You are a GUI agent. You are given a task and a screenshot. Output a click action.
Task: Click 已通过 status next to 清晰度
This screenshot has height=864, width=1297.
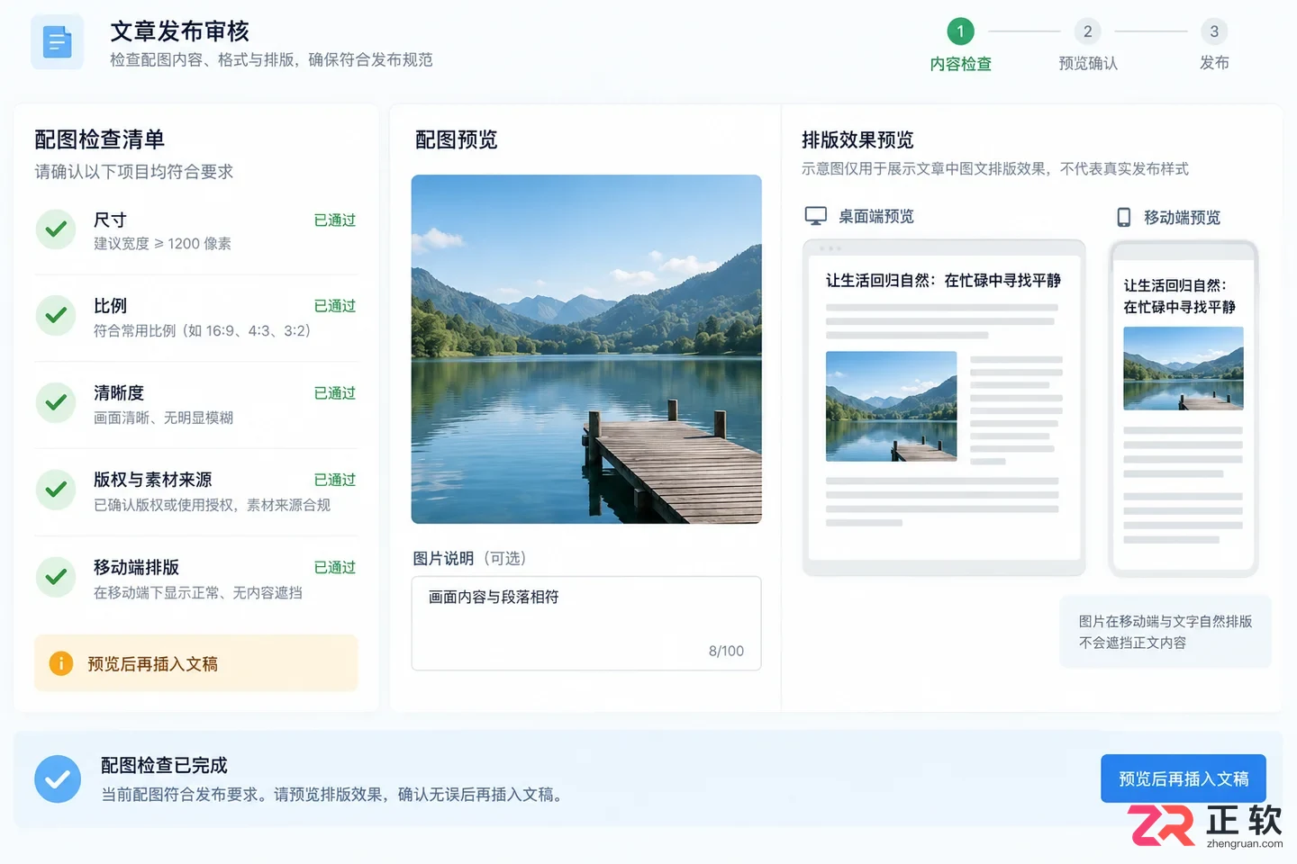coord(335,393)
